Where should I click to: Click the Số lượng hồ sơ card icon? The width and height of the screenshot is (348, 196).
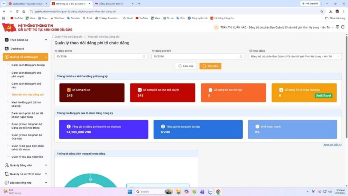69,90
